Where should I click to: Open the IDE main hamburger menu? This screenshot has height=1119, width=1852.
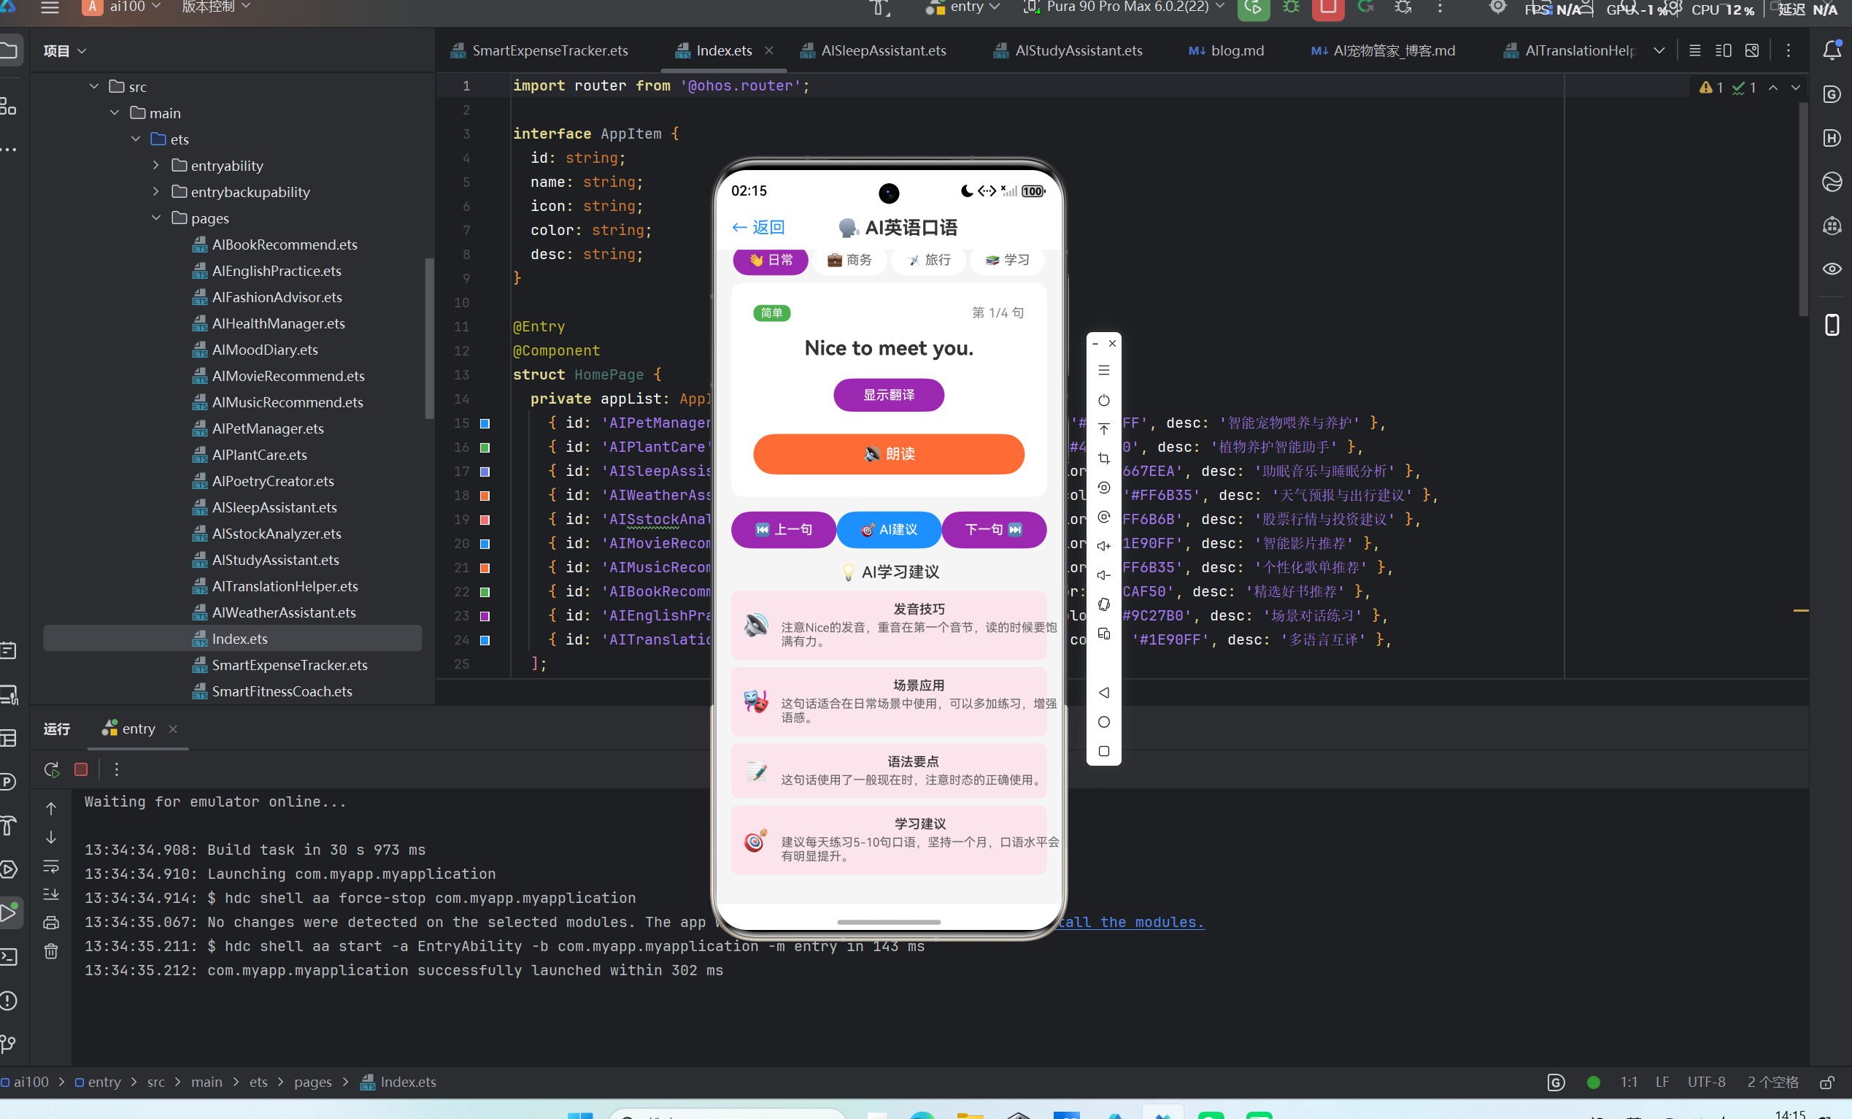pyautogui.click(x=50, y=7)
